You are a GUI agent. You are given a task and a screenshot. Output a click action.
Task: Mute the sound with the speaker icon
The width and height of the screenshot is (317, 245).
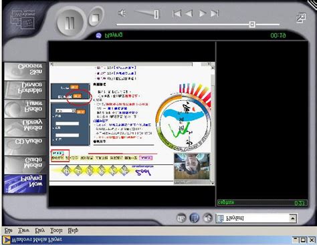[122, 13]
